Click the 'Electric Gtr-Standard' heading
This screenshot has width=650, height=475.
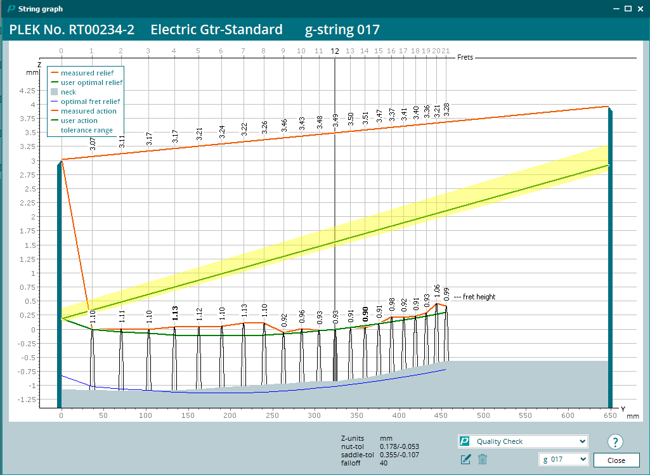coord(216,29)
